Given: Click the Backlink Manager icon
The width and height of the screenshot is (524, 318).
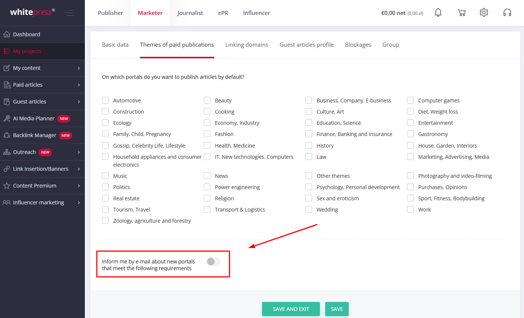Looking at the screenshot, I should point(7,135).
